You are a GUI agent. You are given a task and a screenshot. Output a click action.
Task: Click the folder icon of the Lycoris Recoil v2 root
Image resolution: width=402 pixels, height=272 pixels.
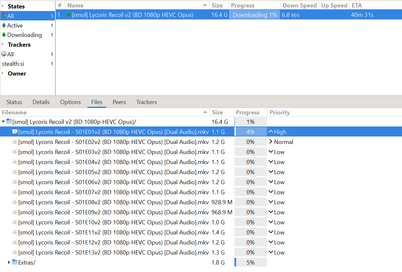click(x=9, y=122)
